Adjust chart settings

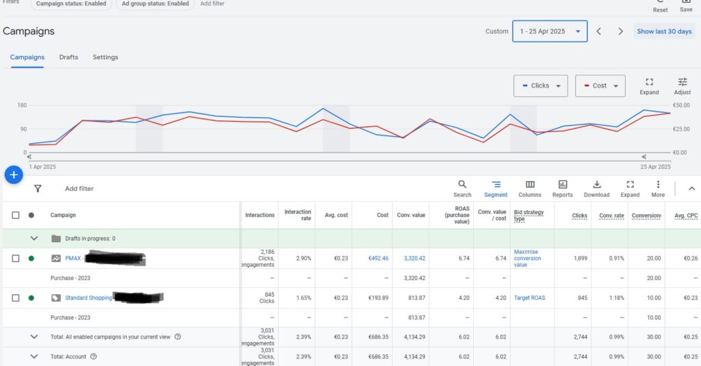coord(683,86)
